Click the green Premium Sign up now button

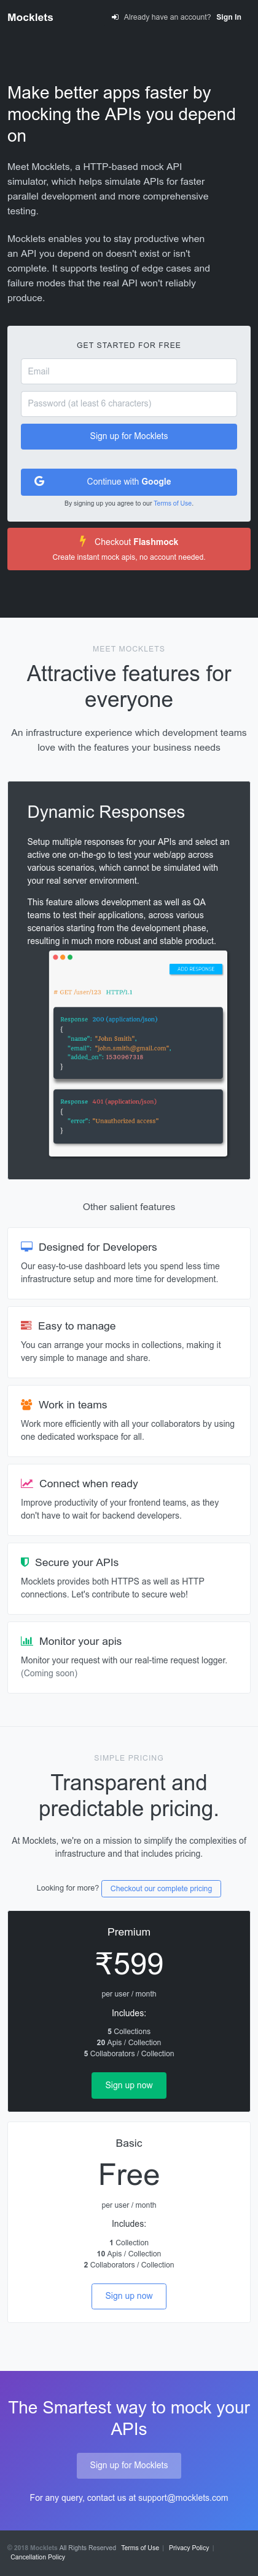128,2085
